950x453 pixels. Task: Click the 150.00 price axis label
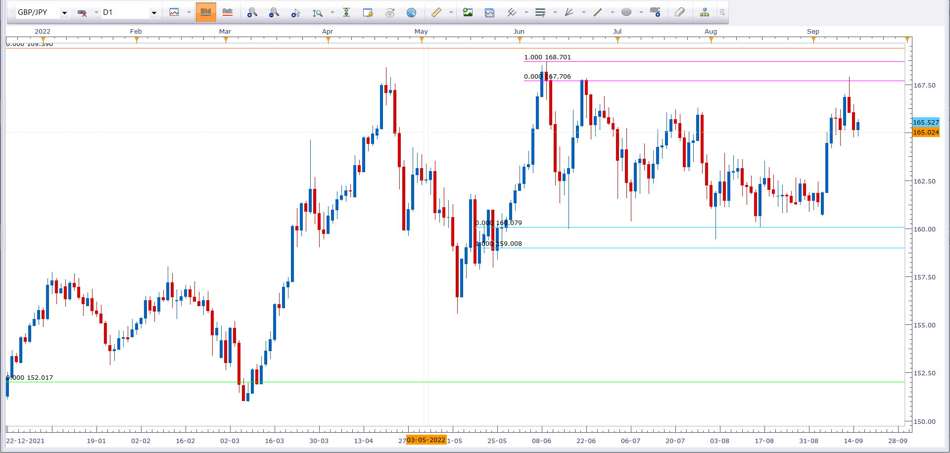pos(924,422)
